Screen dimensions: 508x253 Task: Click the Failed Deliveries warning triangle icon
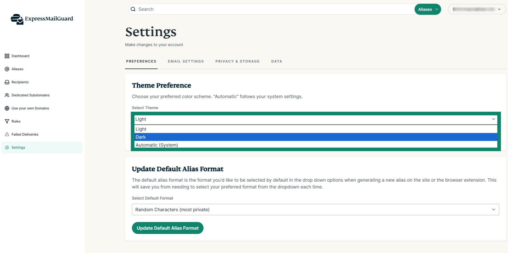pos(7,134)
